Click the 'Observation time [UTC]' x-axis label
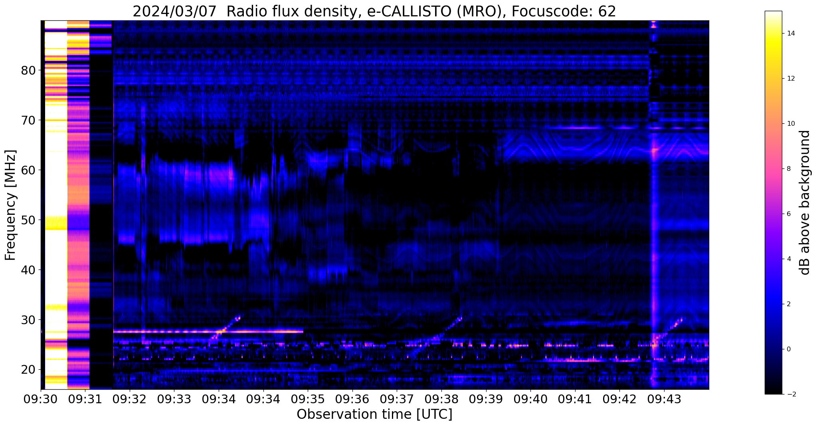This screenshot has height=426, width=817. pos(374,414)
